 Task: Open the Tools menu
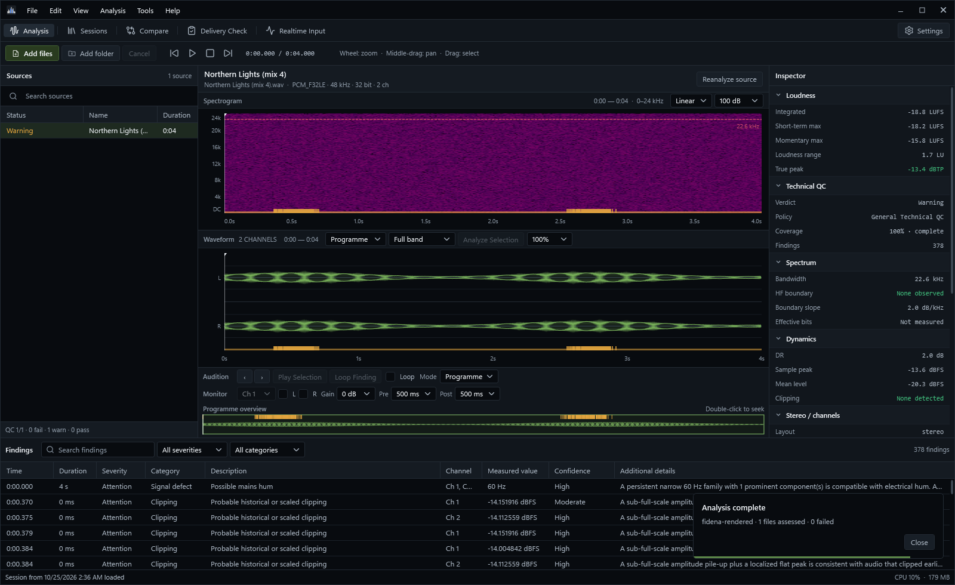tap(145, 10)
